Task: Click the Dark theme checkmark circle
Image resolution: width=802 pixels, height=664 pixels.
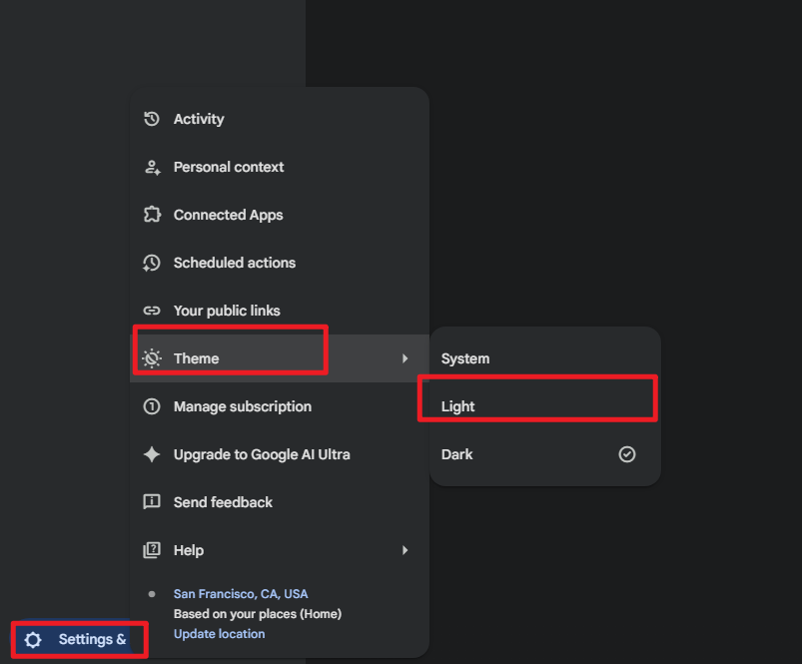Action: [627, 454]
